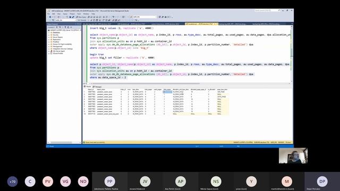Expand the Server Objects node
This screenshot has width=340, height=191.
(x=49, y=37)
